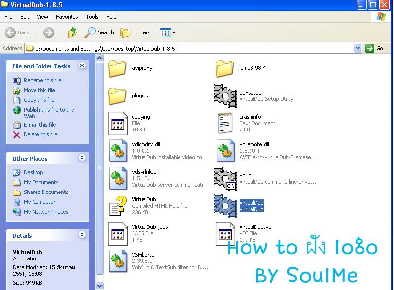Click the sidebar scroll down arrow

click(100, 286)
